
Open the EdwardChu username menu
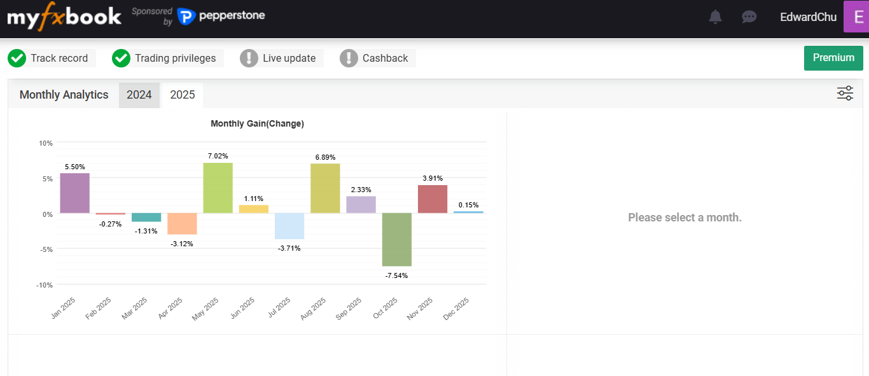pyautogui.click(x=808, y=17)
